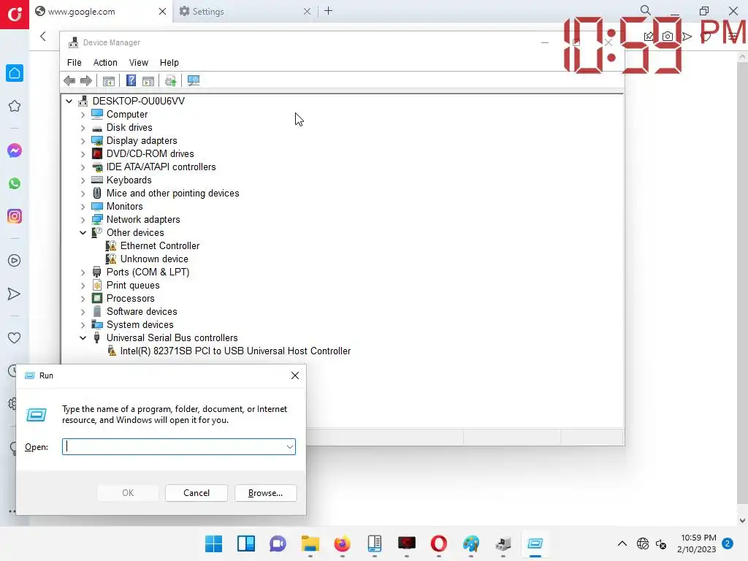Click the Opera search tabs magnifier icon
The image size is (748, 561).
pyautogui.click(x=646, y=10)
